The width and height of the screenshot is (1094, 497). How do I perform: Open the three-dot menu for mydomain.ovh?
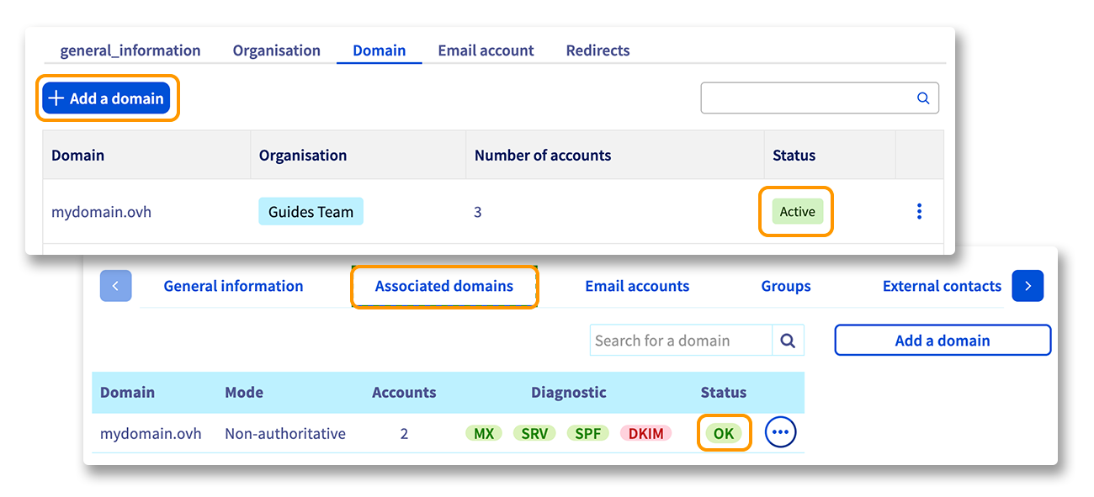pyautogui.click(x=919, y=211)
